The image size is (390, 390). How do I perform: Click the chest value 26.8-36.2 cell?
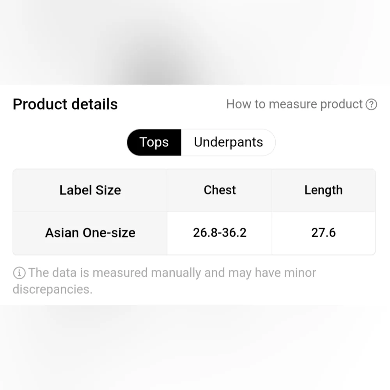click(x=220, y=233)
